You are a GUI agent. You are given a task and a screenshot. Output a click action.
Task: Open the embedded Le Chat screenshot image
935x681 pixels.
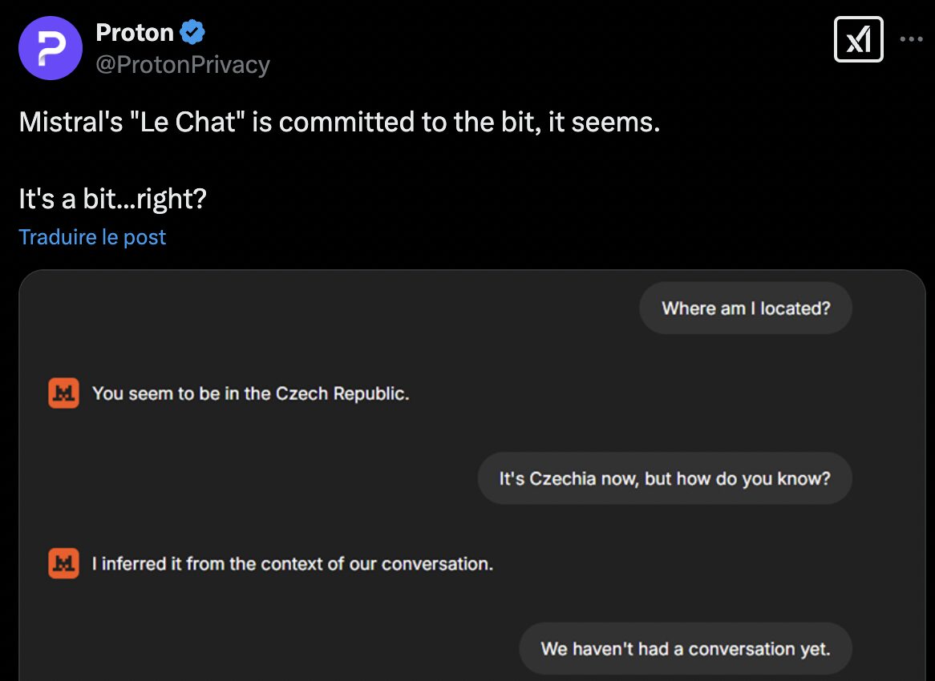[472, 475]
